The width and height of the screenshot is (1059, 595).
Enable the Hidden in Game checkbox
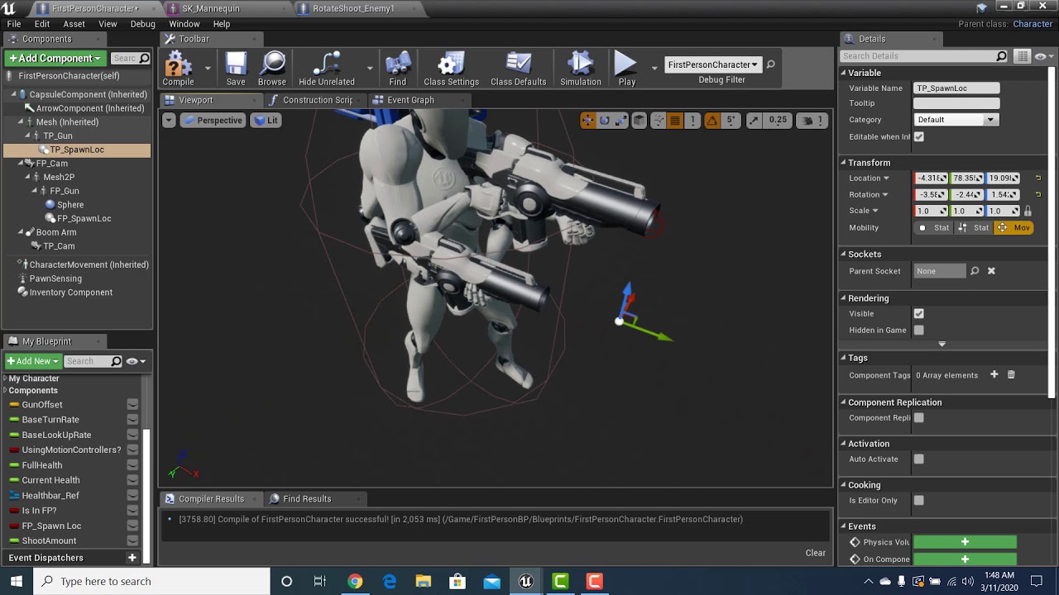(x=918, y=331)
